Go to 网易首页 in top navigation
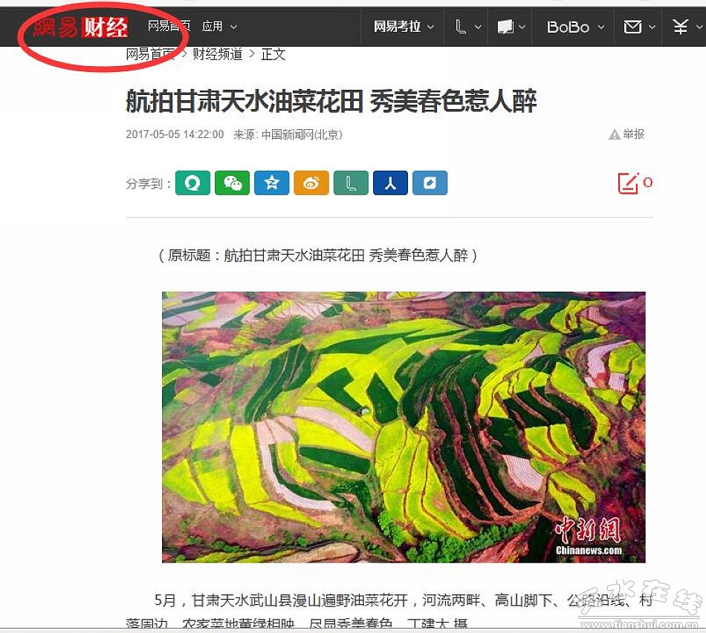Image resolution: width=706 pixels, height=633 pixels. [x=169, y=27]
